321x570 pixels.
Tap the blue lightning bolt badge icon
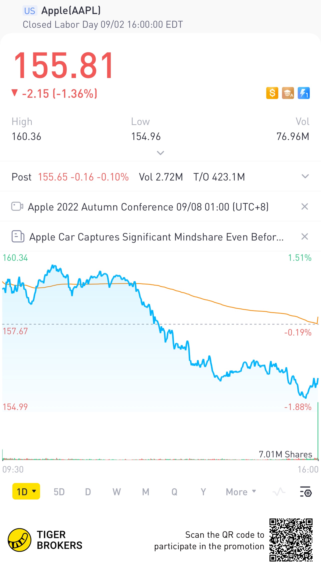click(x=304, y=93)
